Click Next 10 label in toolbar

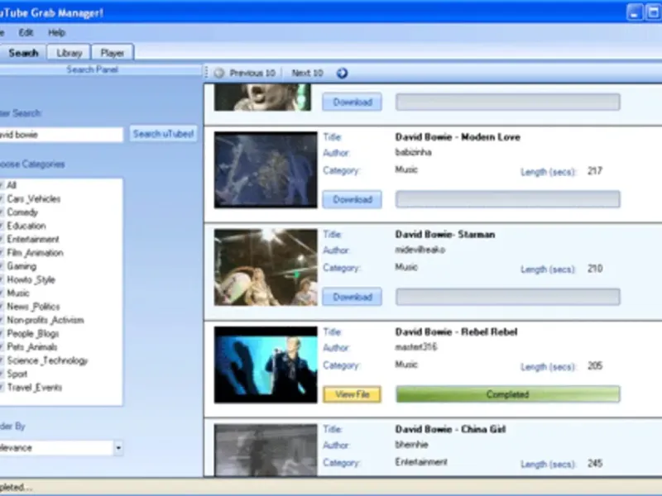pyautogui.click(x=307, y=73)
